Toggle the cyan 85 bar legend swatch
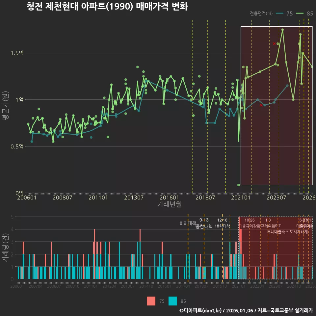The height and width of the screenshot is (316, 316). pos(173,301)
